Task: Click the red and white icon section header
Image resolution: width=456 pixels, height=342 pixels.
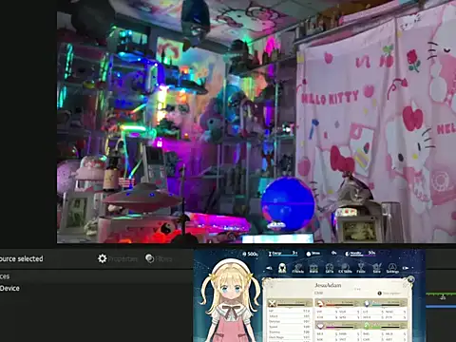Action: pyautogui.click(x=337, y=304)
